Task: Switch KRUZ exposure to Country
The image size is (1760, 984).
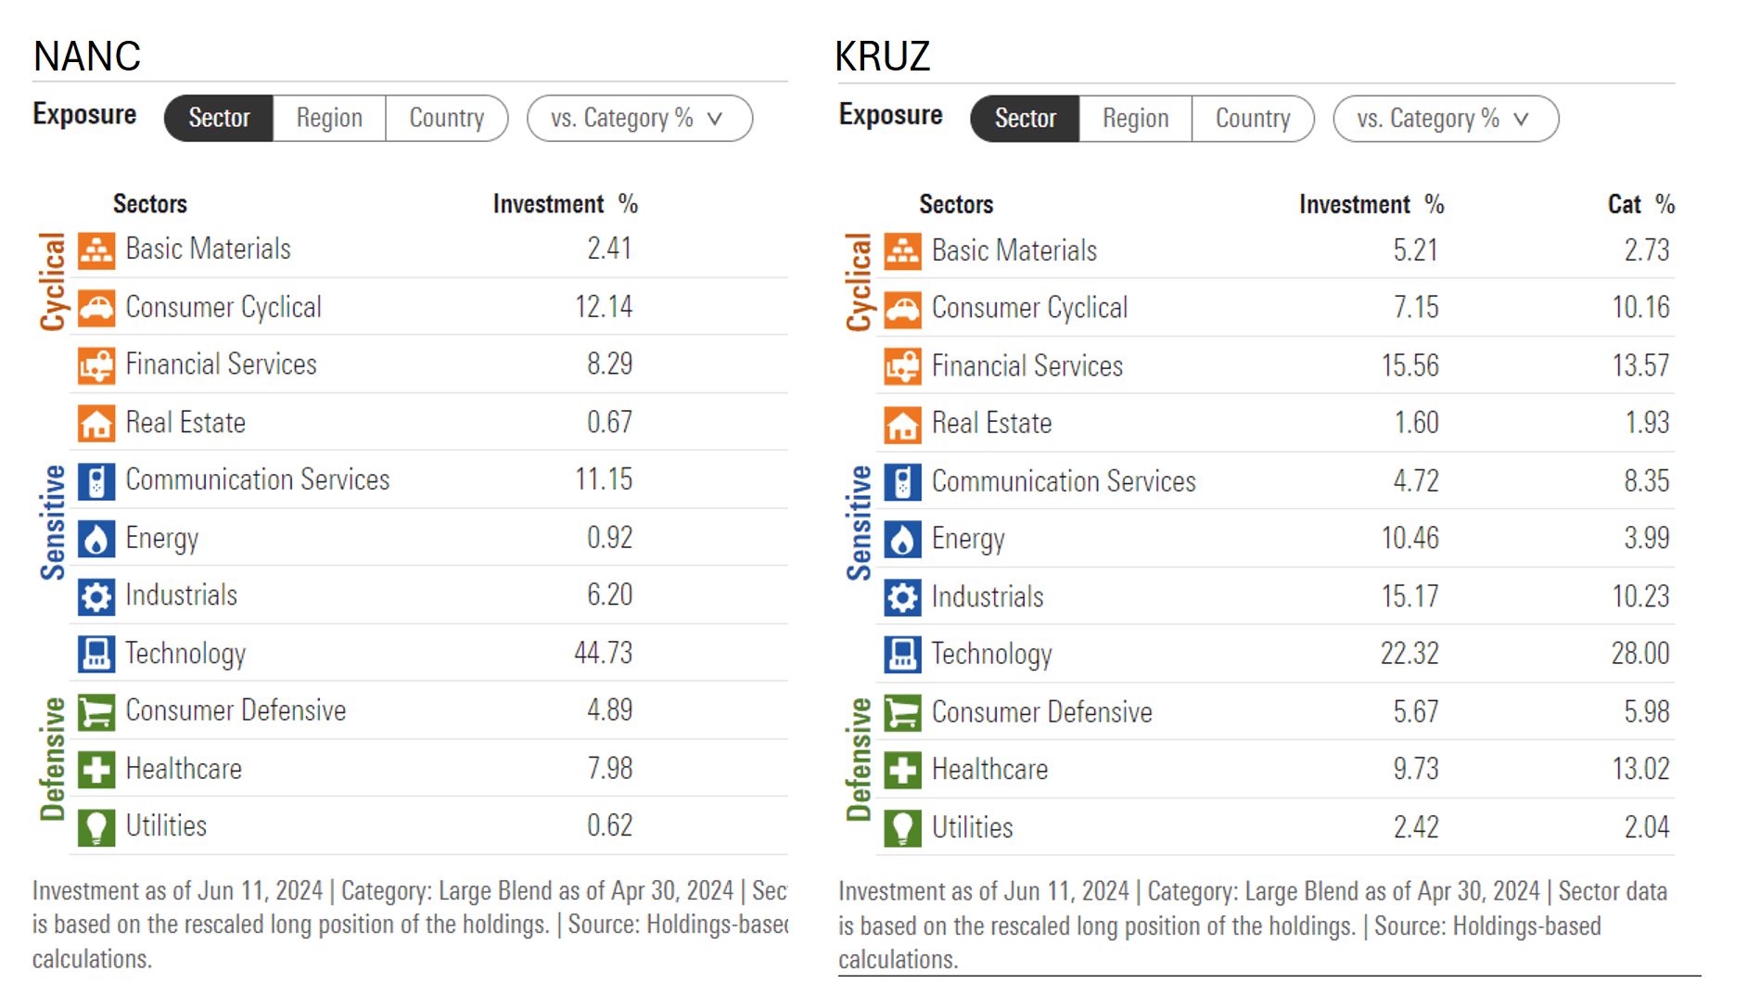Action: pyautogui.click(x=1252, y=119)
